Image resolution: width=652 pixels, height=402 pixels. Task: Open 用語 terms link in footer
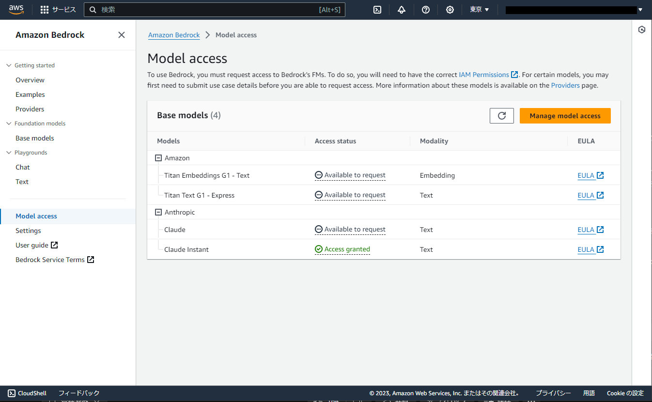click(589, 393)
